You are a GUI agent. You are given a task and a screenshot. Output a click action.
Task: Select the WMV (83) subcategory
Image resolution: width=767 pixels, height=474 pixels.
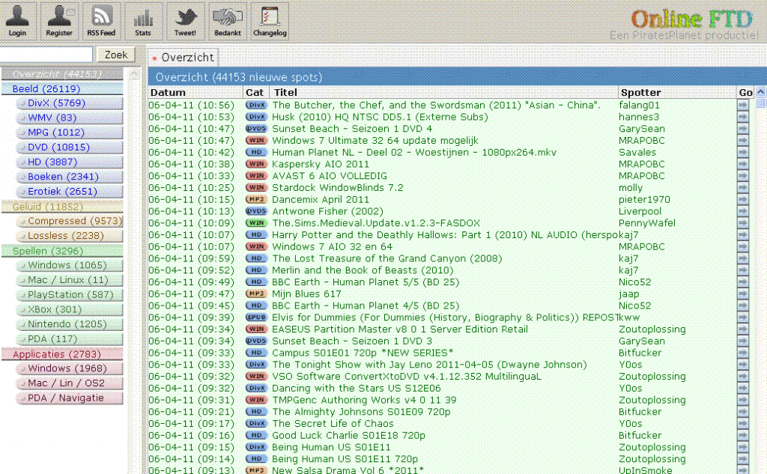pyautogui.click(x=69, y=118)
